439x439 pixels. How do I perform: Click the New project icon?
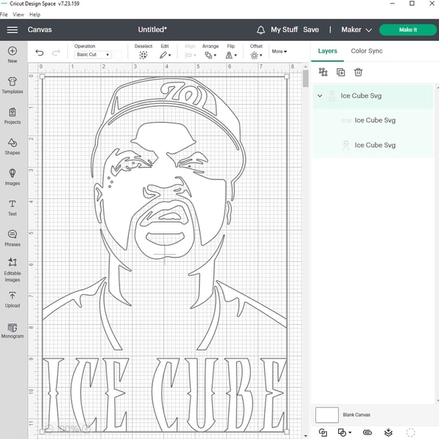coord(12,51)
